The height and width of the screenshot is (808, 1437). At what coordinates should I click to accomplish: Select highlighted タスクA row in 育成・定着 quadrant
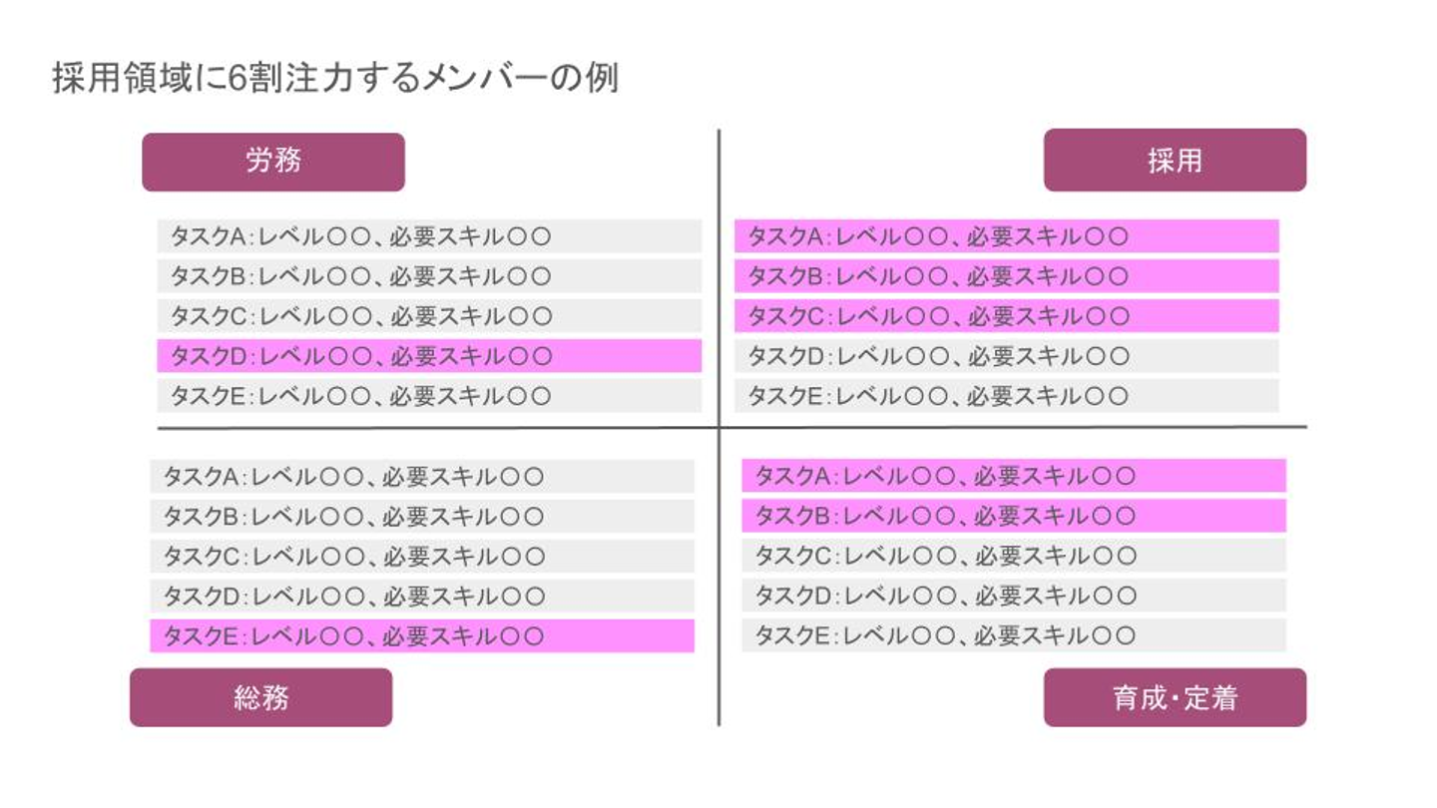(1013, 477)
